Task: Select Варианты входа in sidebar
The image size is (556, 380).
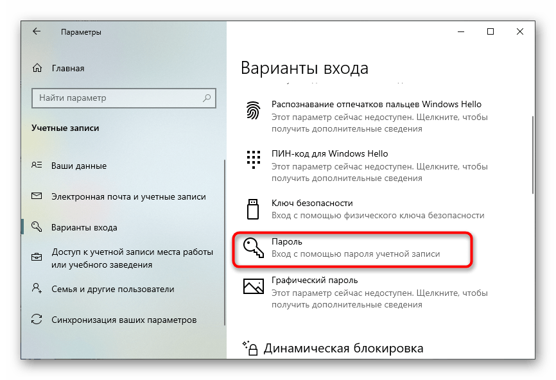Action: [x=84, y=228]
